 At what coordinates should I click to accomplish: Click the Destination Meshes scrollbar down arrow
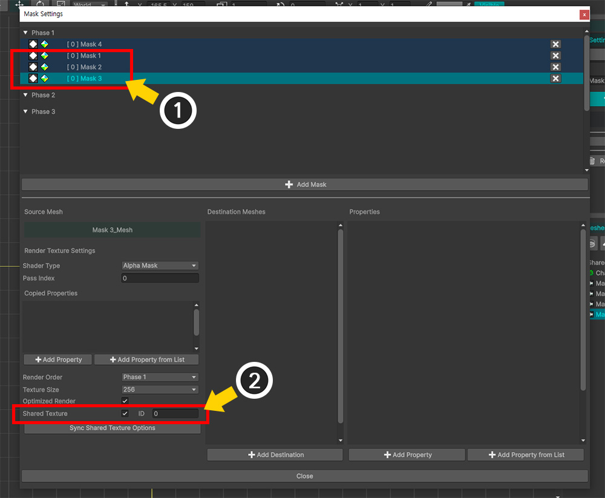[x=340, y=441]
